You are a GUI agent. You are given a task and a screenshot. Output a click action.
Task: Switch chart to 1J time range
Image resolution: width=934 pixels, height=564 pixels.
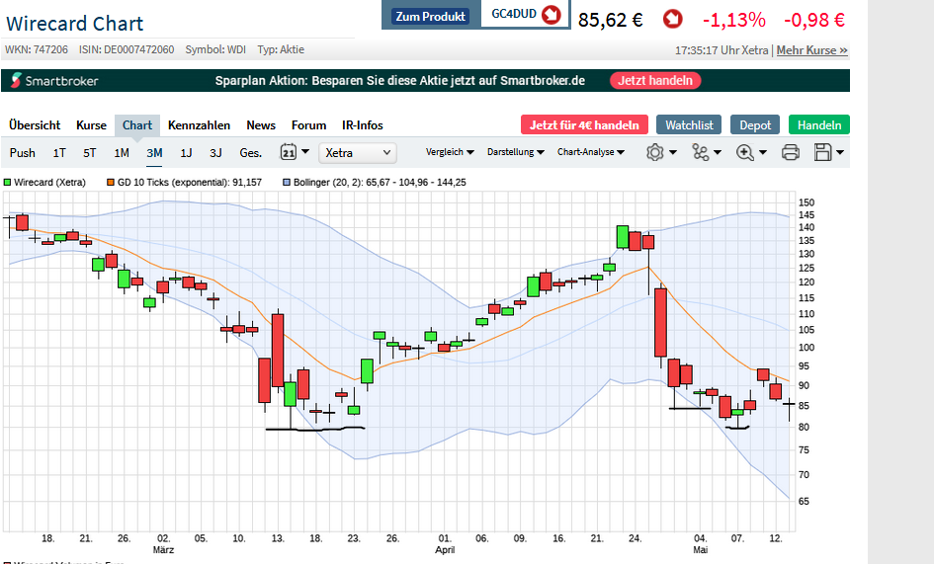(x=186, y=153)
